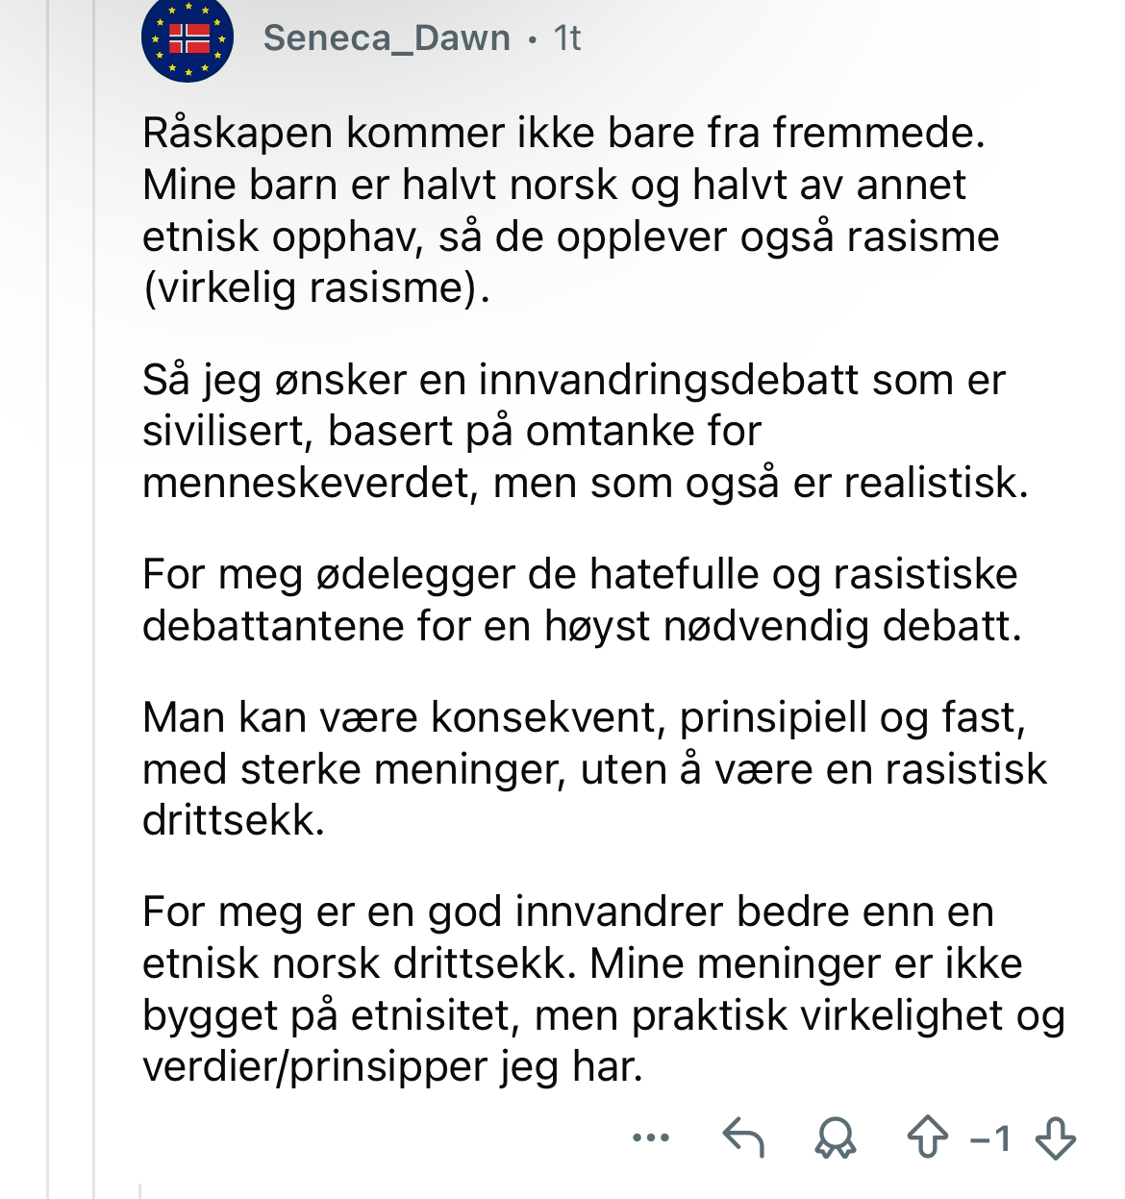Open Seneca_Dawn's avatar with Norwegian flag
Viewport: 1125px width, 1199px height.
tap(187, 38)
